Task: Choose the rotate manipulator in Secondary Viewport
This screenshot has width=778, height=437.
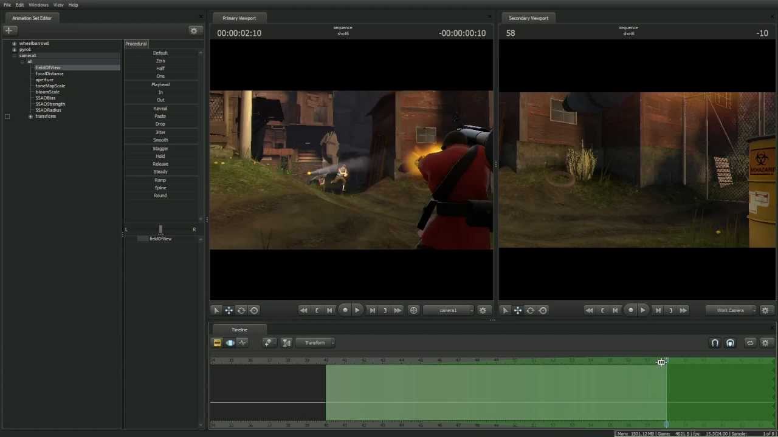Action: 530,310
